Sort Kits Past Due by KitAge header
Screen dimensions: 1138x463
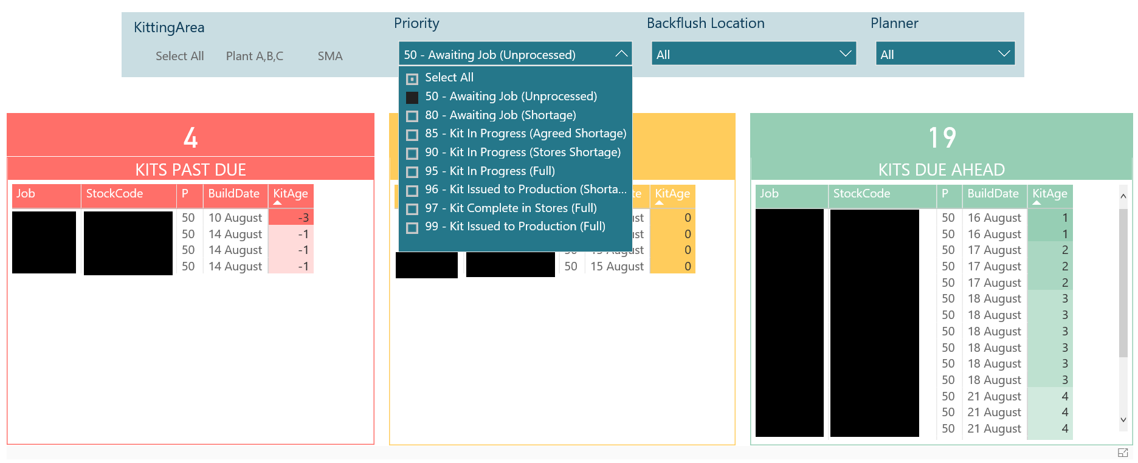[291, 196]
